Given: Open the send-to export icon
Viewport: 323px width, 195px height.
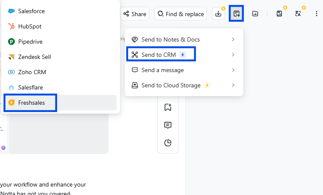Looking at the screenshot, I should click(x=236, y=14).
